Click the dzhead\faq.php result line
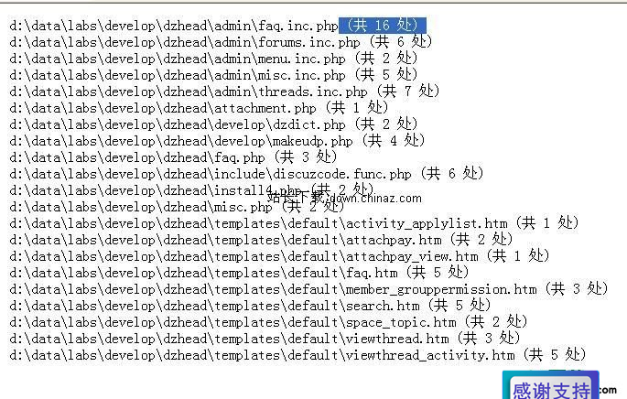The image size is (627, 399). tap(173, 157)
